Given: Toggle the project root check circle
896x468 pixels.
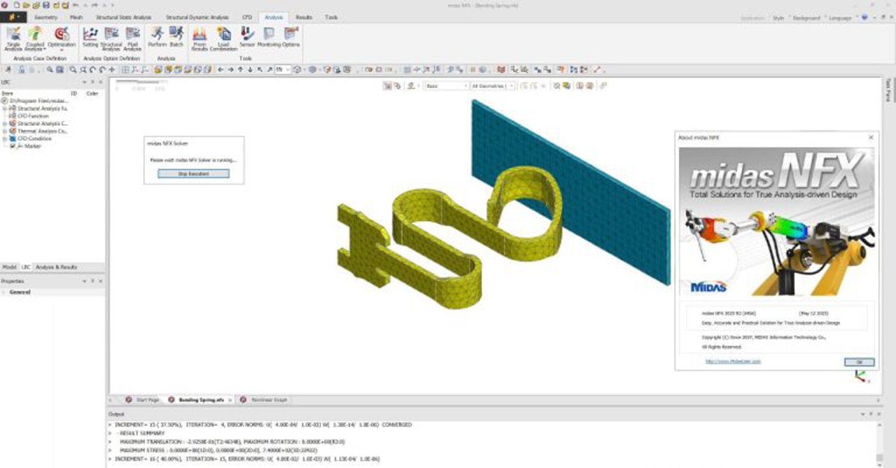Looking at the screenshot, I should (4, 100).
